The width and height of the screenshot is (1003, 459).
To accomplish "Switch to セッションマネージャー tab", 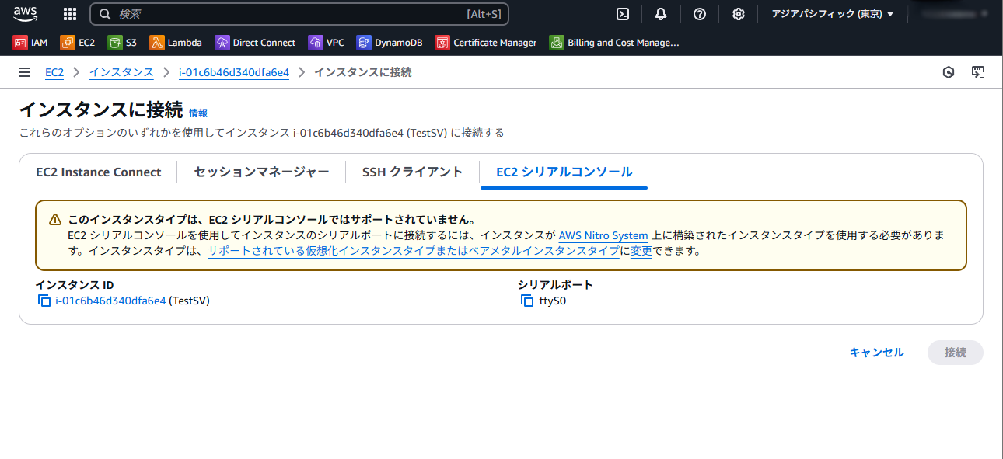I will pyautogui.click(x=262, y=172).
